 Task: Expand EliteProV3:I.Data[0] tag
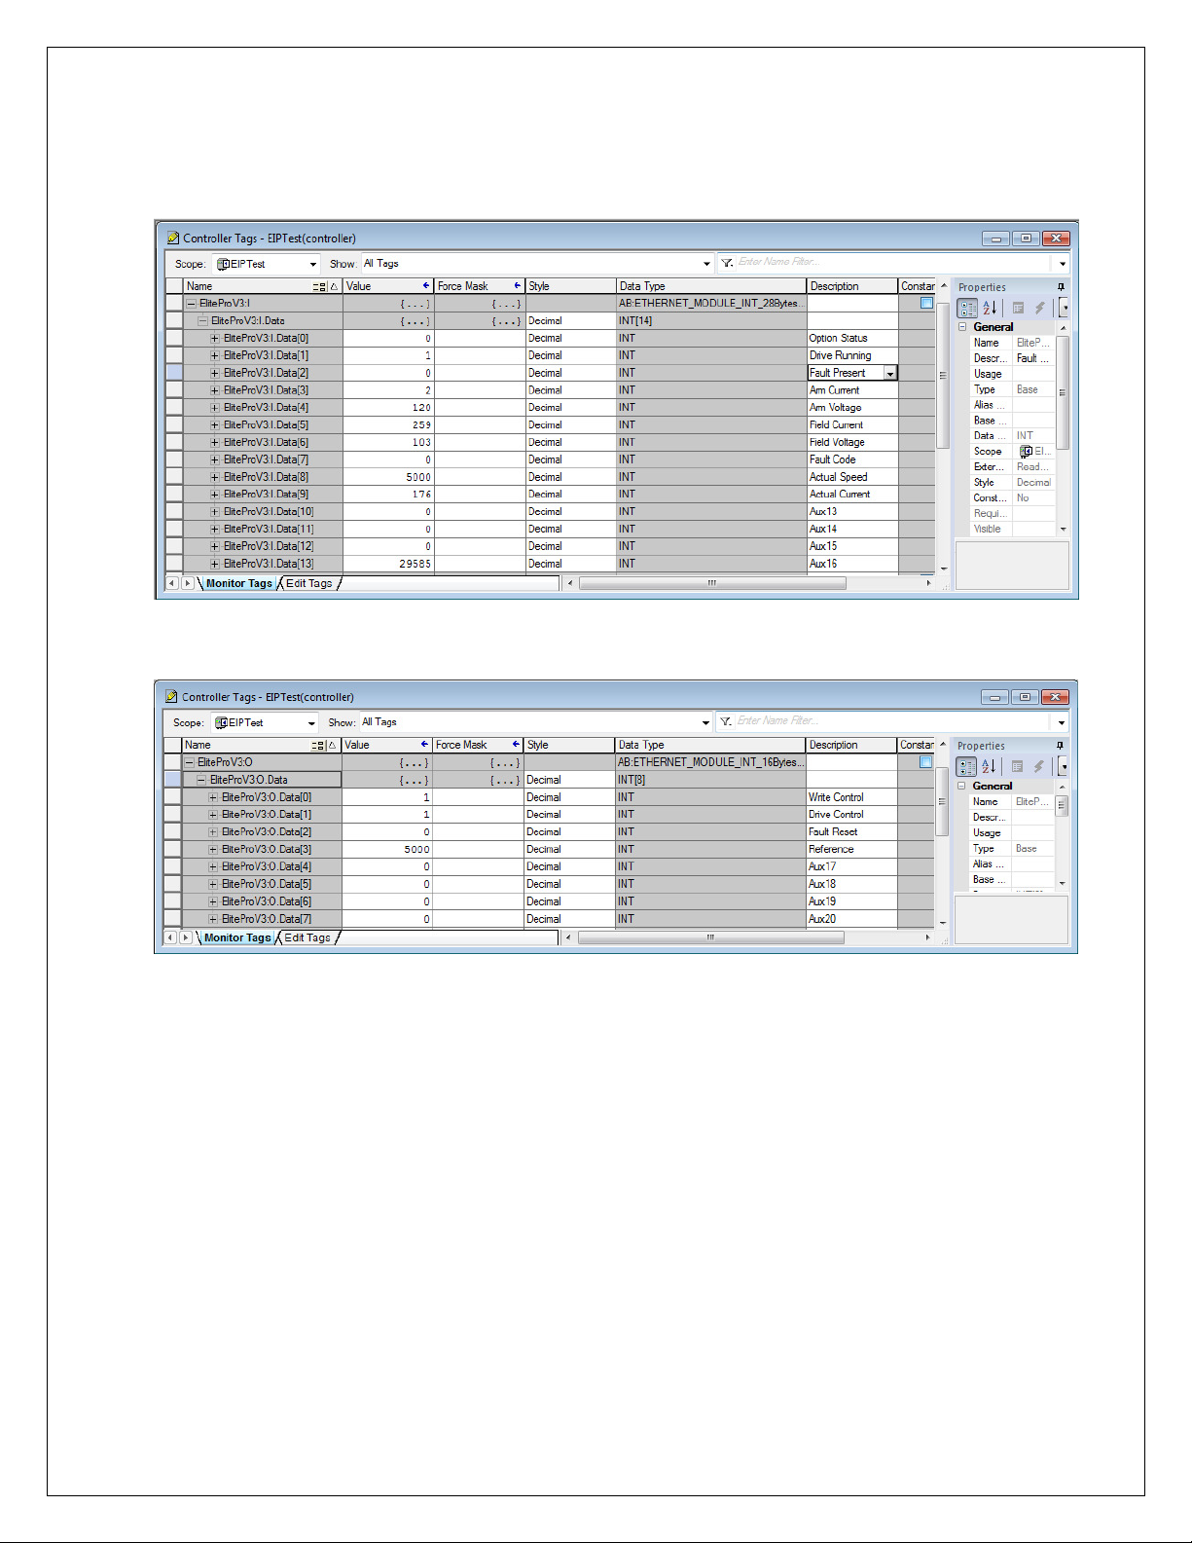[215, 339]
